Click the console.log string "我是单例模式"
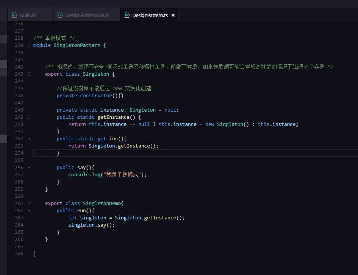 point(122,174)
